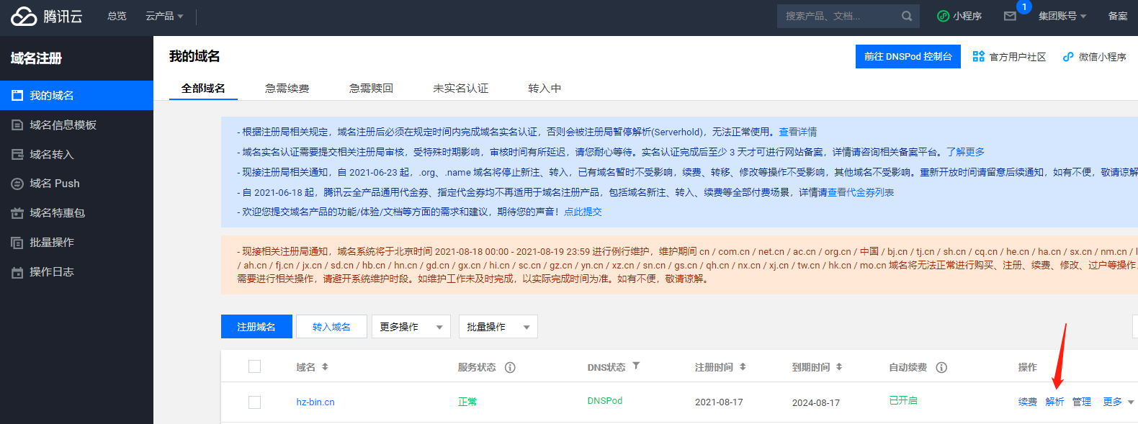Click 管理 for hz-bin.cn
The width and height of the screenshot is (1138, 424).
[x=1082, y=402]
